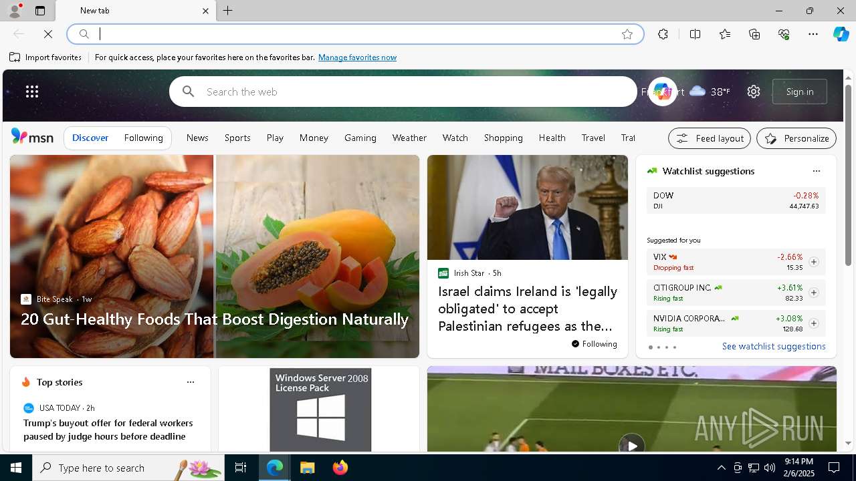The width and height of the screenshot is (856, 481).
Task: Toggle Following on Irish Star article
Action: 595,344
